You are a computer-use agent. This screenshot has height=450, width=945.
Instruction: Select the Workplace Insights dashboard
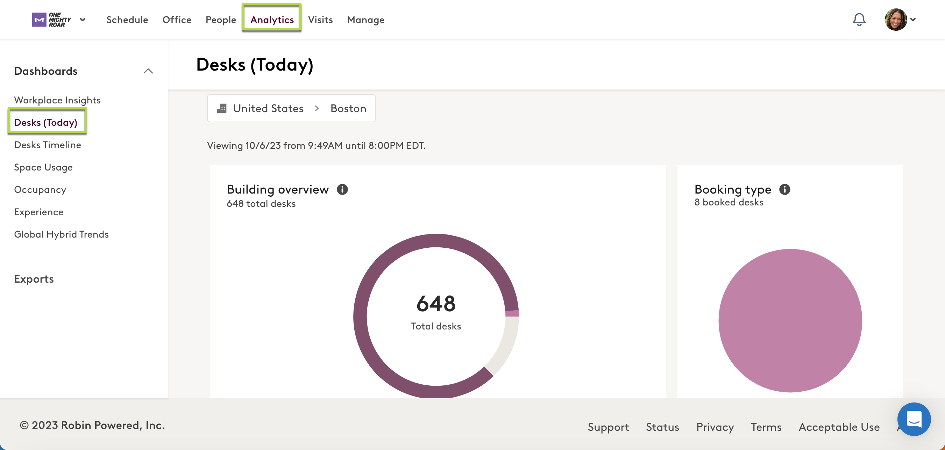coord(57,100)
